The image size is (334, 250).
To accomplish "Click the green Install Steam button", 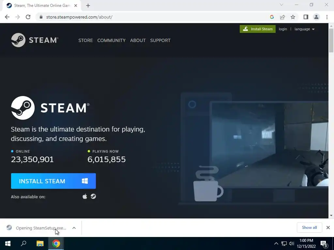I will point(258,29).
